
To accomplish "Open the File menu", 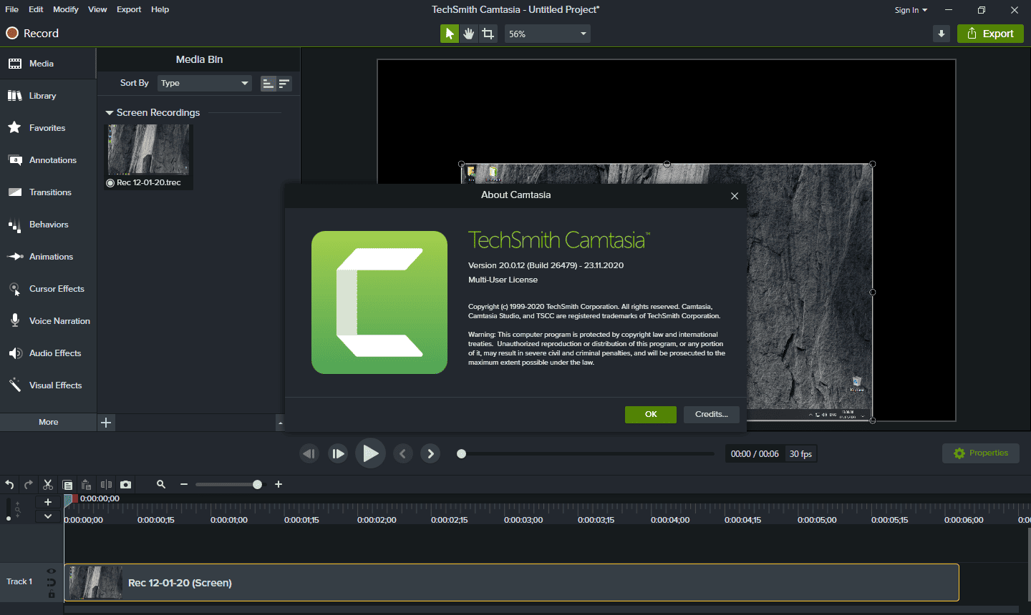I will 12,9.
